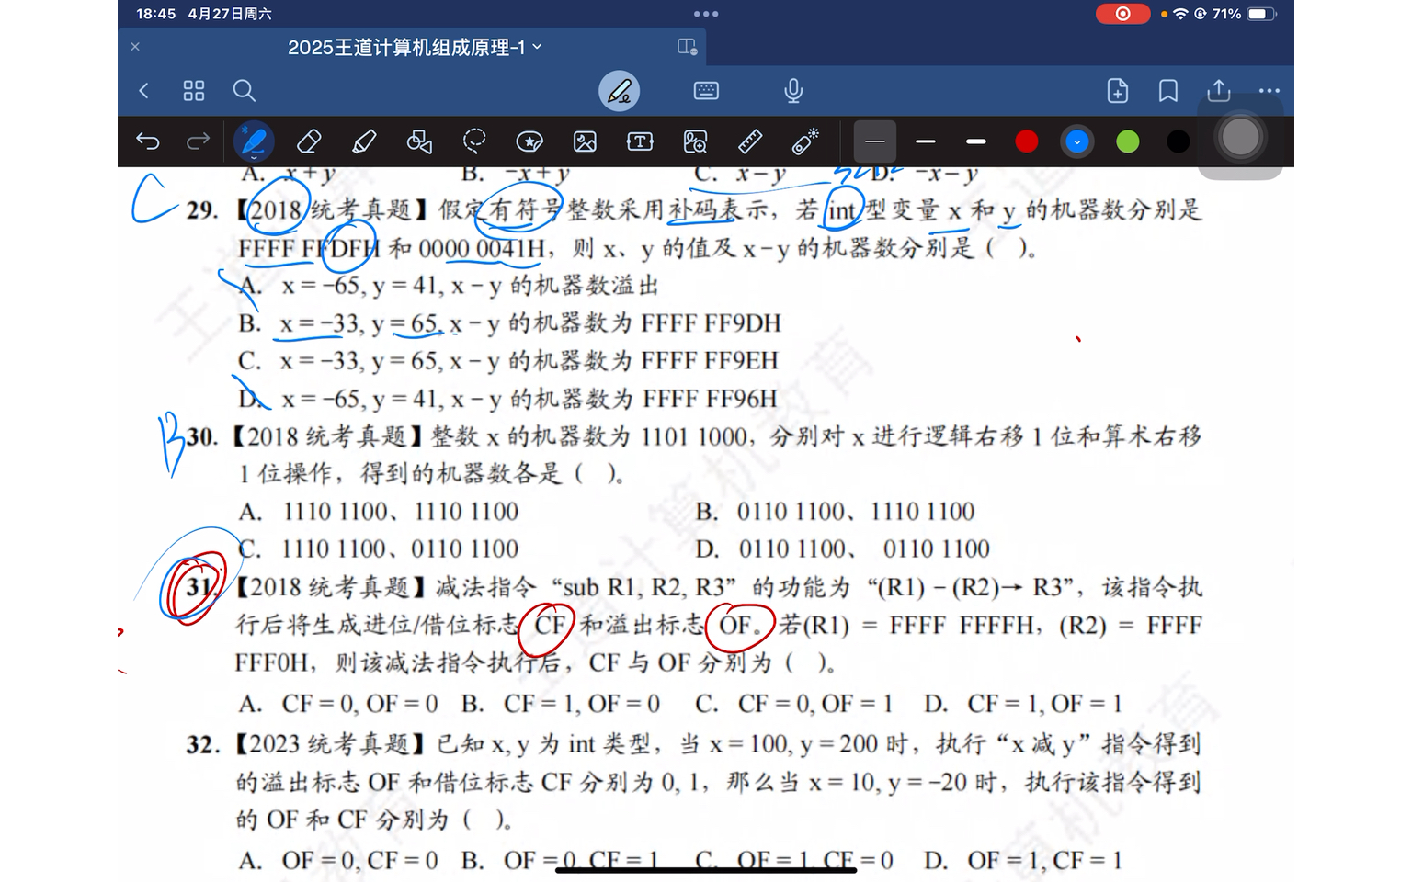Tap question number 32.
1412x882 pixels.
(202, 744)
